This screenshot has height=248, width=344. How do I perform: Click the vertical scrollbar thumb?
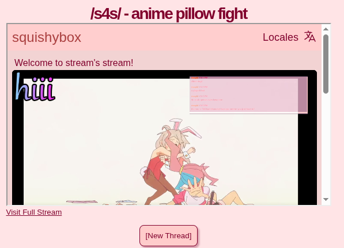click(326, 64)
